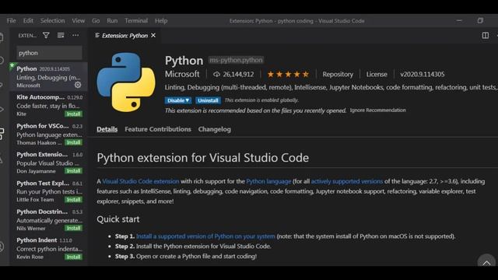Screen dimensions: 498x280
Task: Select the Python Extension Pack by Don Jayamanne
Action: pos(48,163)
